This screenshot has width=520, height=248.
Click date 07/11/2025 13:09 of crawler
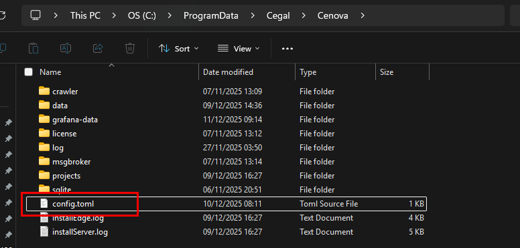[x=233, y=92]
